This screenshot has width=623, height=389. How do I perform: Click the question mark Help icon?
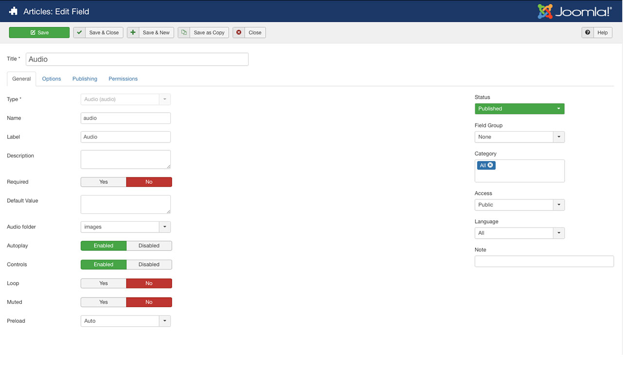coord(587,33)
